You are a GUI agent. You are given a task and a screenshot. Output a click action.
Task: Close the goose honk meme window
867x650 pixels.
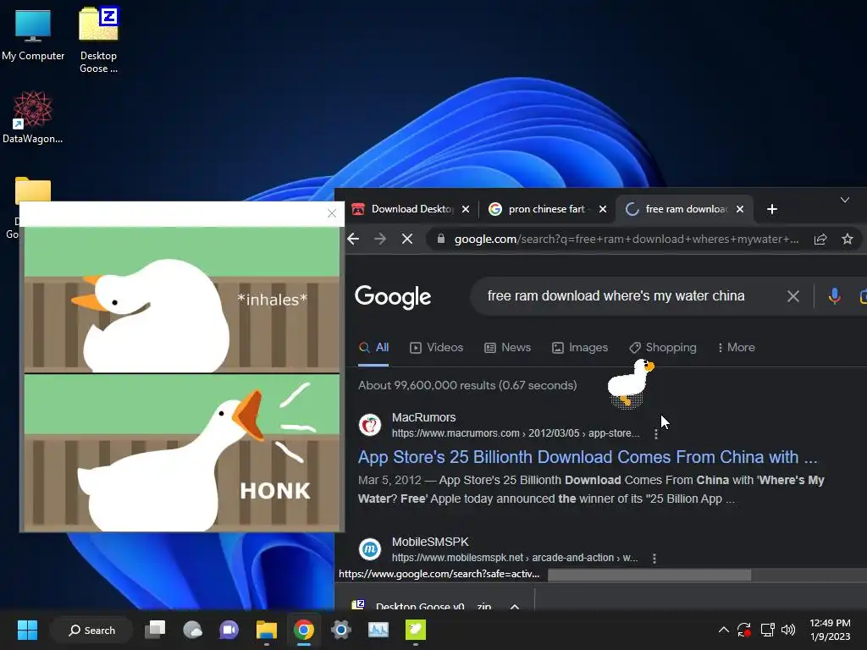[x=332, y=213]
